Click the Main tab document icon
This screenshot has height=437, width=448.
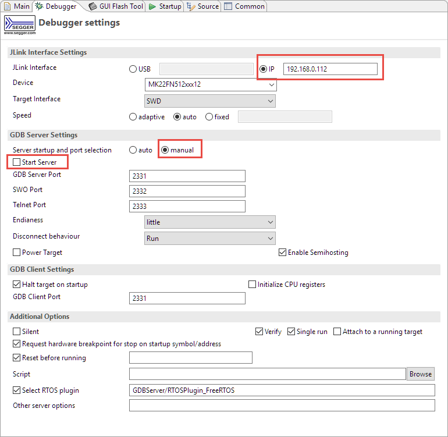(x=7, y=6)
